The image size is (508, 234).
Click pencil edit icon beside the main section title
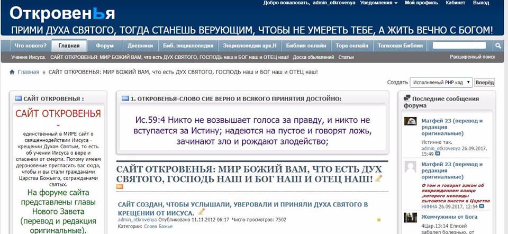379,179
